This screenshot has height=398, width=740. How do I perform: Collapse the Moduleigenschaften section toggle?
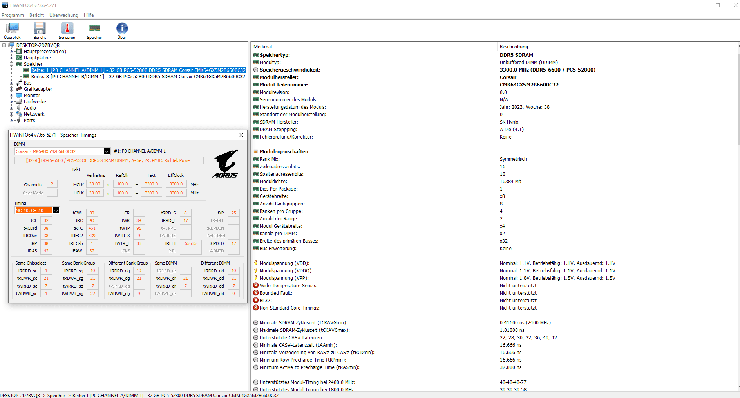tap(256, 152)
